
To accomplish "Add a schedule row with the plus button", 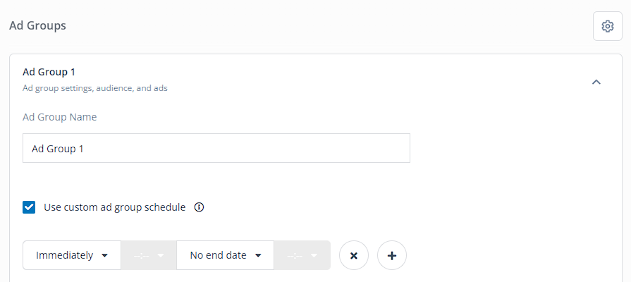I will point(392,255).
